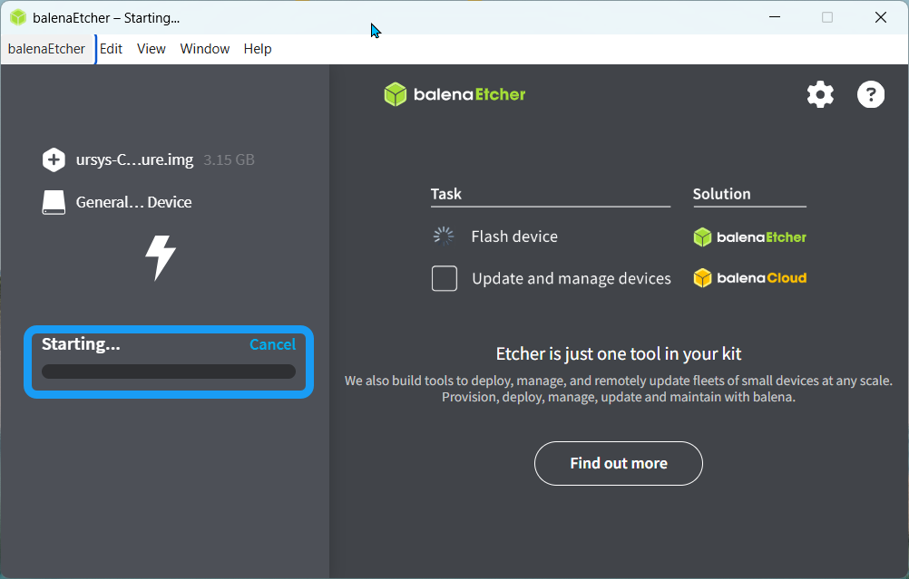This screenshot has width=909, height=579.
Task: Click the plus image source icon
Action: (54, 160)
